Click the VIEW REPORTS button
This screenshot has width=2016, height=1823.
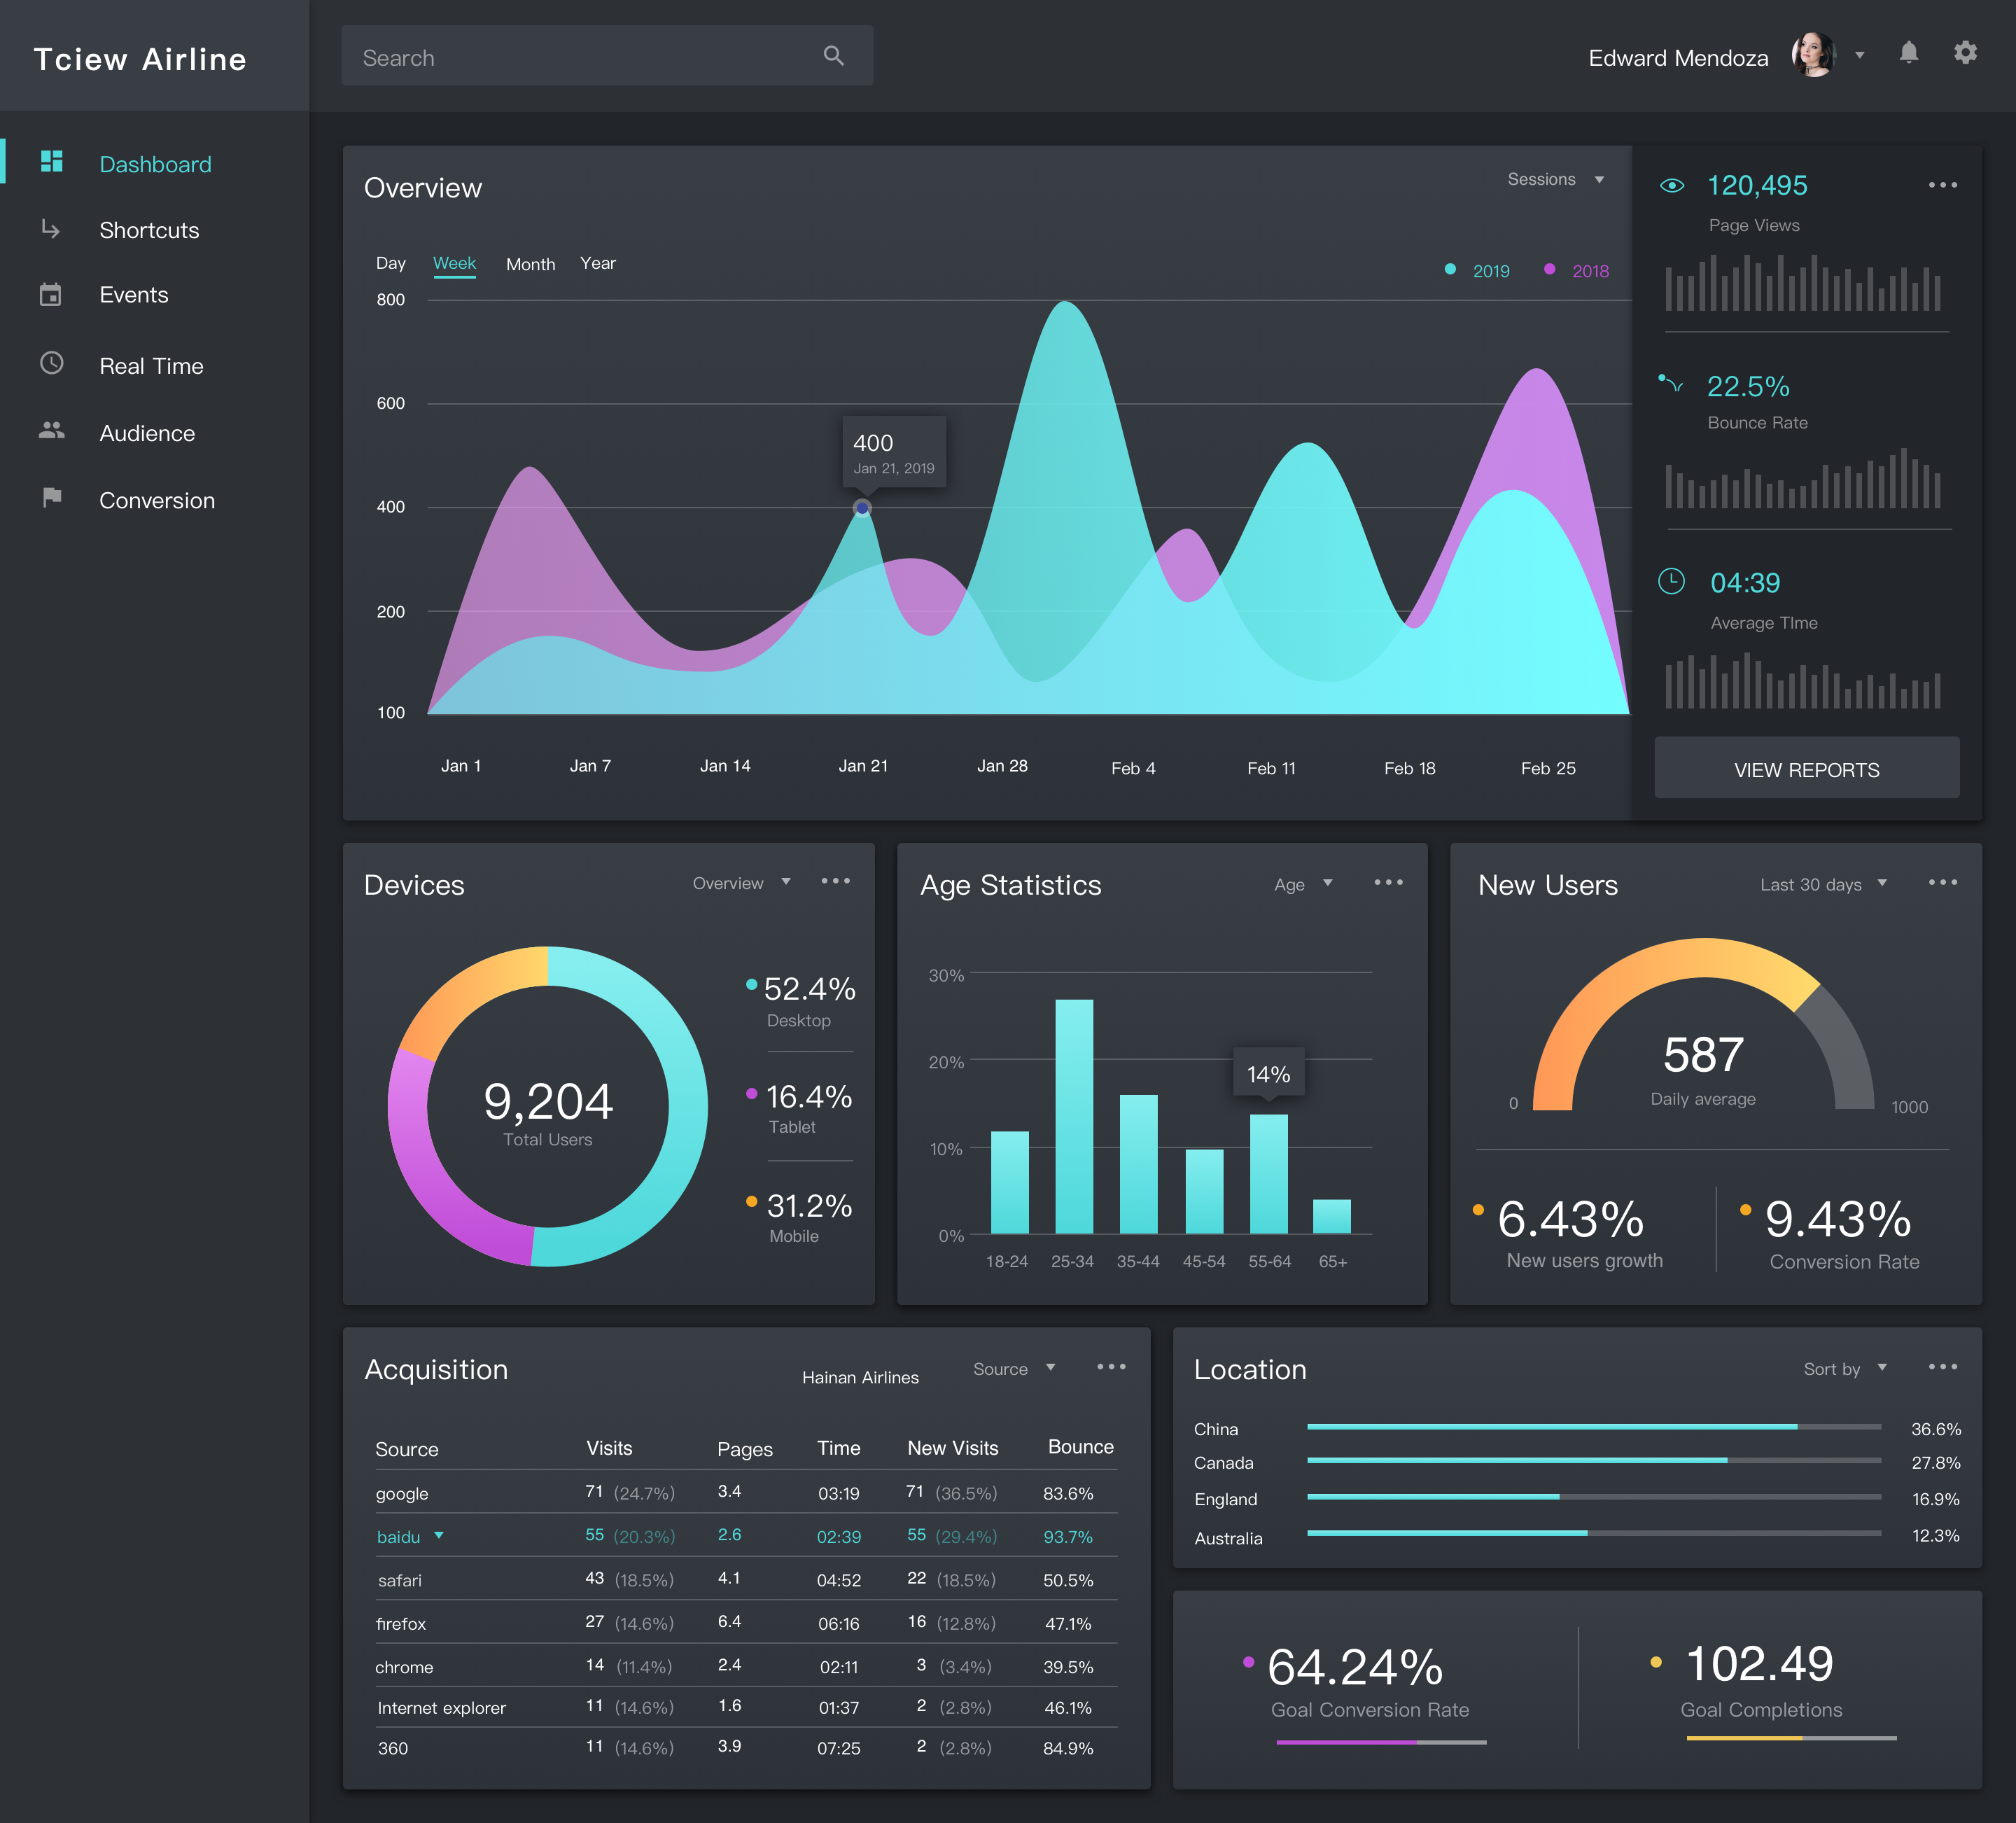(1806, 769)
